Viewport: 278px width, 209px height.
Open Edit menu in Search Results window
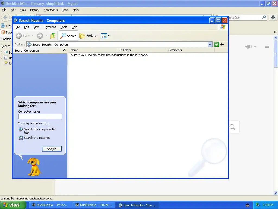27,27
